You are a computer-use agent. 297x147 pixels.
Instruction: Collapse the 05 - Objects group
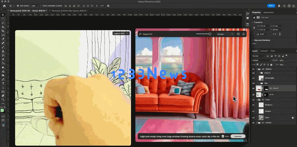point(256,69)
